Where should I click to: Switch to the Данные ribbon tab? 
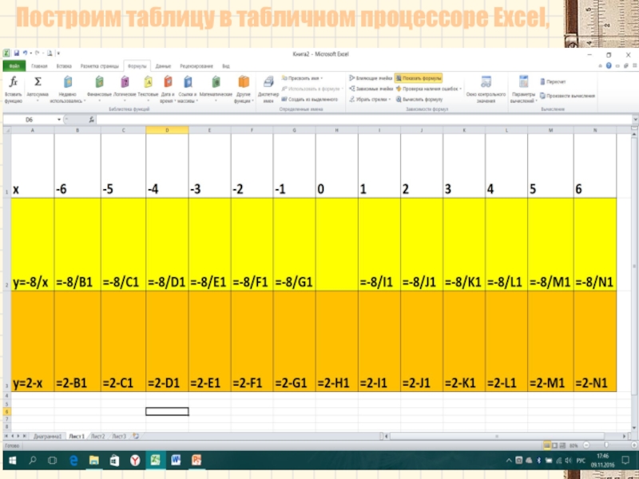(x=163, y=65)
